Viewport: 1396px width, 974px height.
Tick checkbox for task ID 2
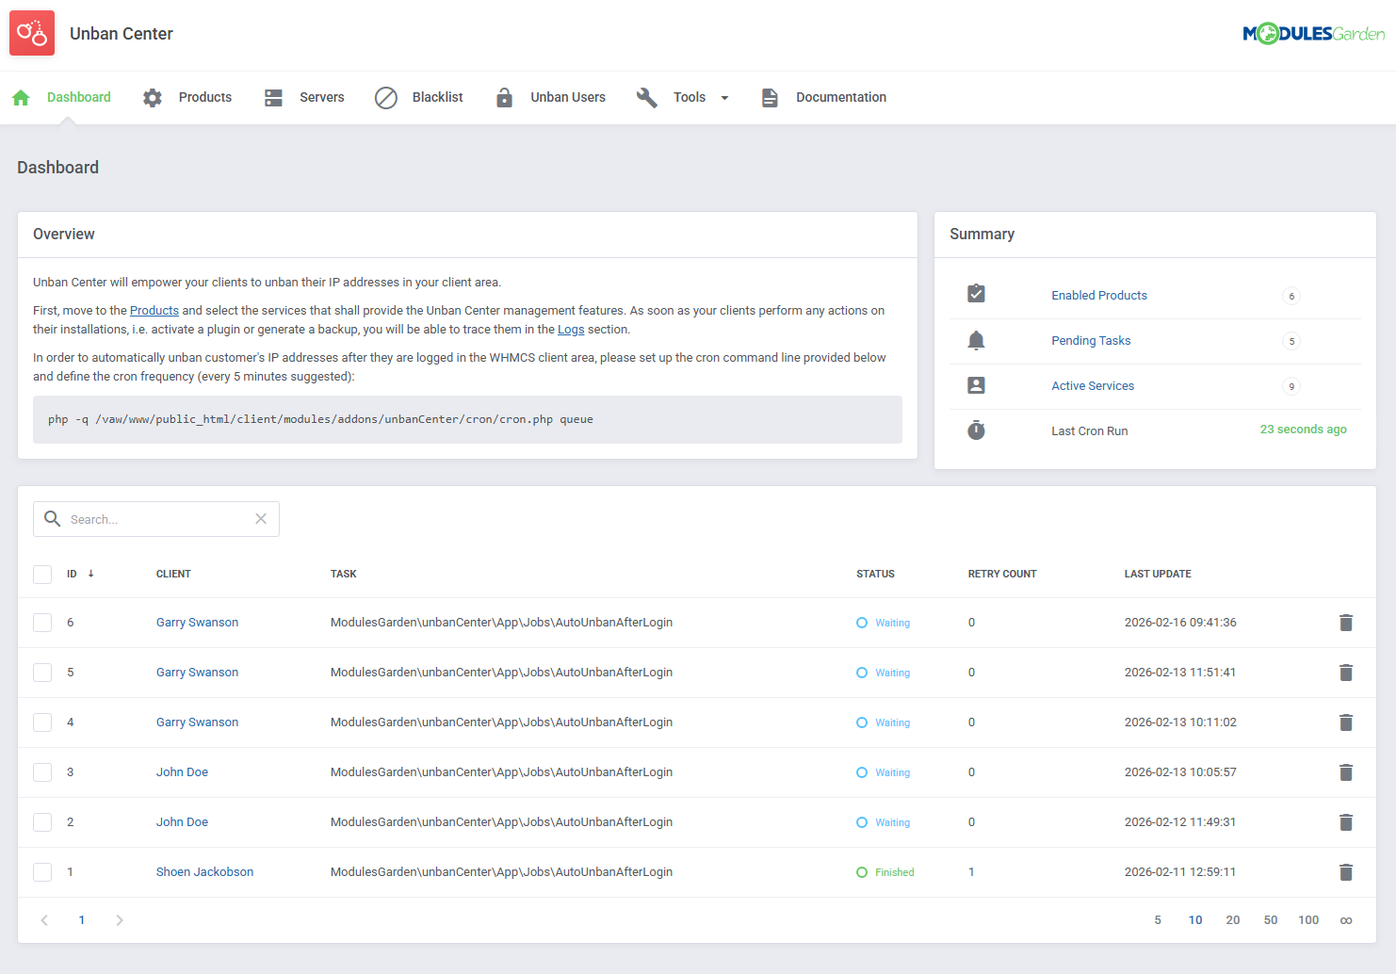pyautogui.click(x=42, y=822)
